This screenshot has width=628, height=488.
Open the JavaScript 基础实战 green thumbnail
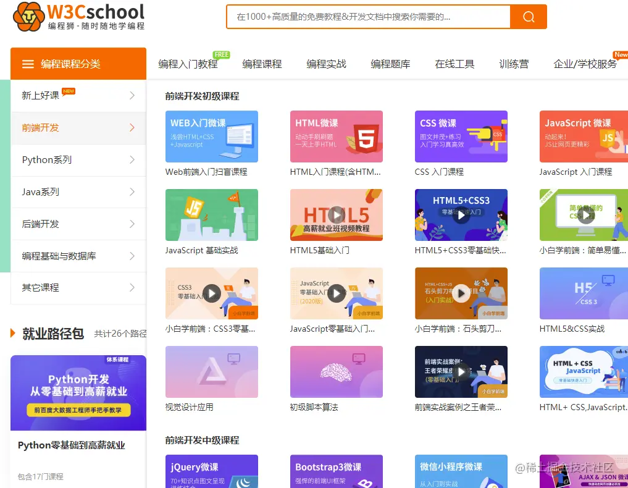[211, 215]
